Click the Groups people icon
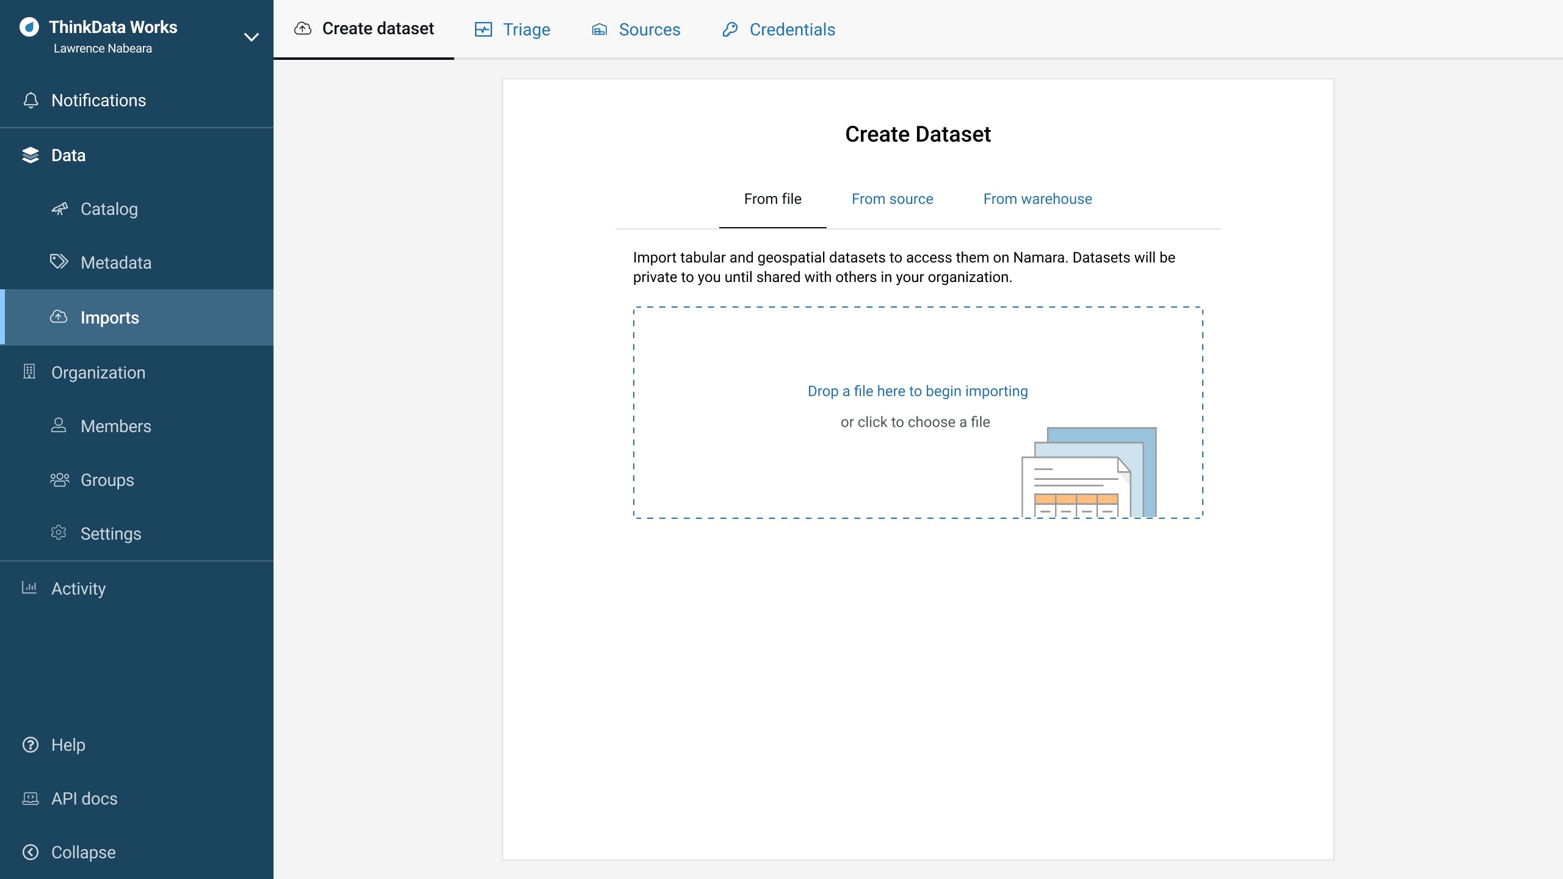 59,480
